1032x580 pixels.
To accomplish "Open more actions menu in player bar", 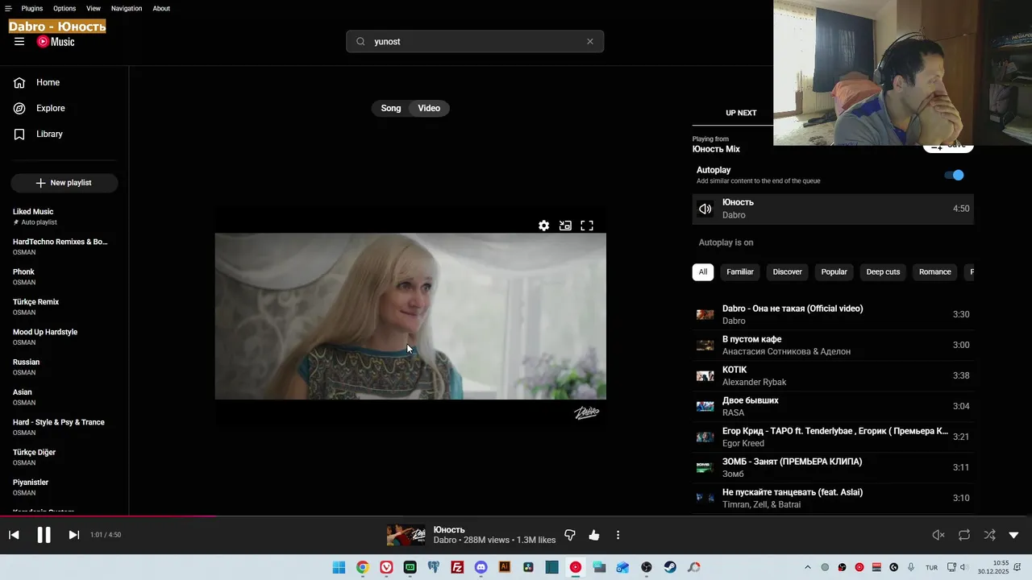I will [x=618, y=535].
